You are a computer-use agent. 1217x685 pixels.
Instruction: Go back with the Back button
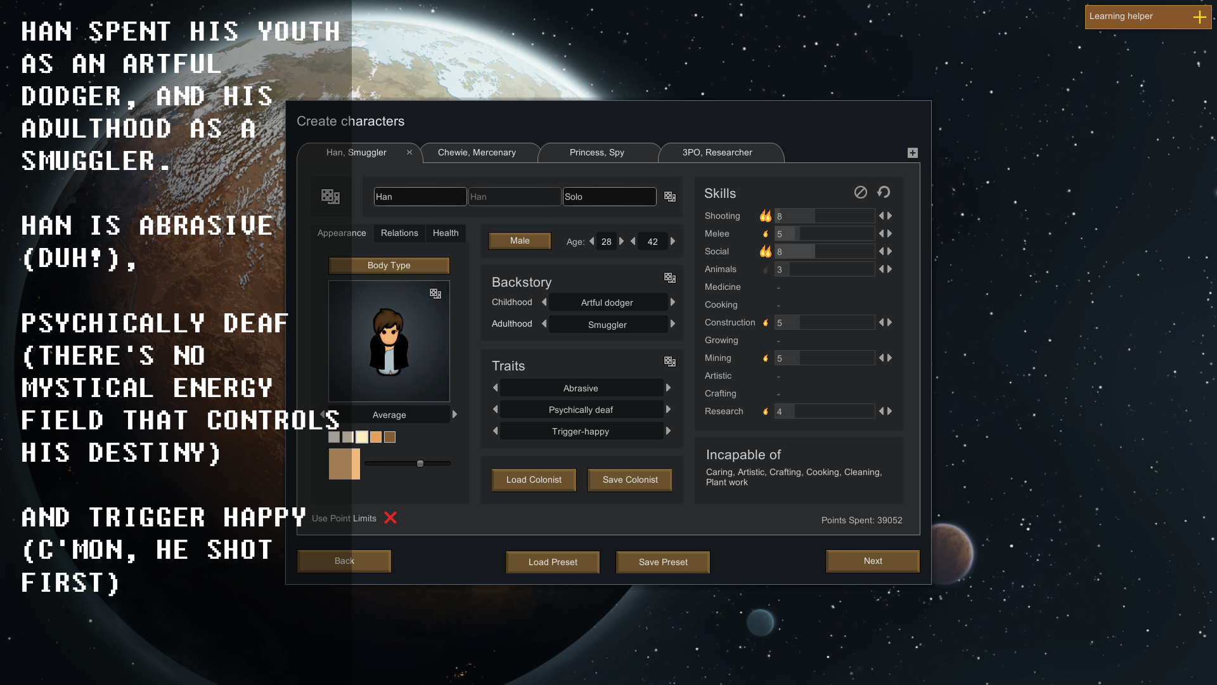pos(344,561)
